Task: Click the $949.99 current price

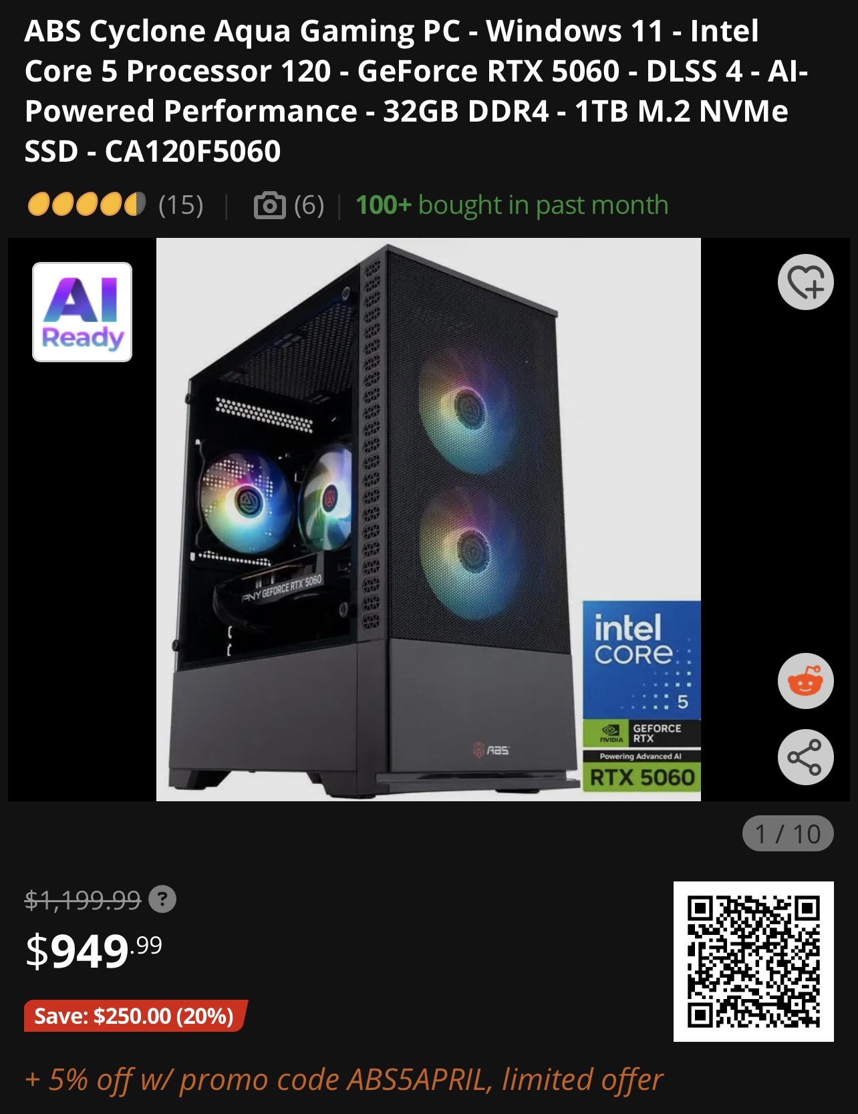Action: point(94,951)
